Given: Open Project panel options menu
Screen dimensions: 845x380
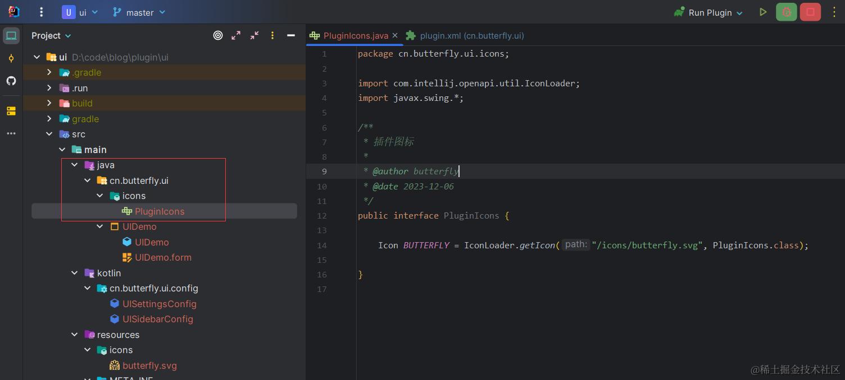Looking at the screenshot, I should tap(272, 35).
